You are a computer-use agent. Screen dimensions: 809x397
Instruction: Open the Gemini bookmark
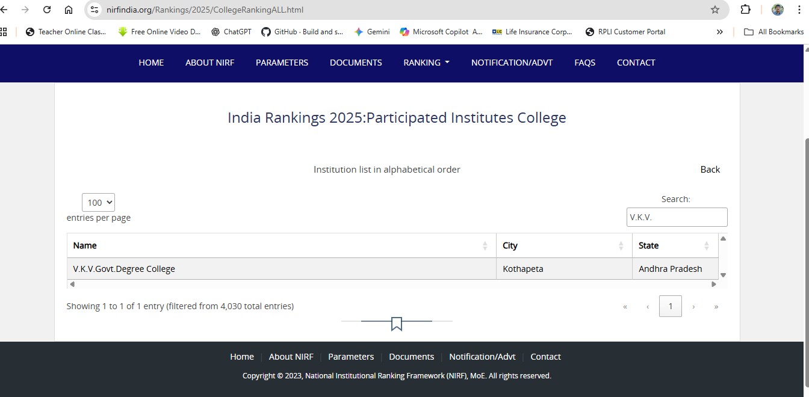[372, 32]
